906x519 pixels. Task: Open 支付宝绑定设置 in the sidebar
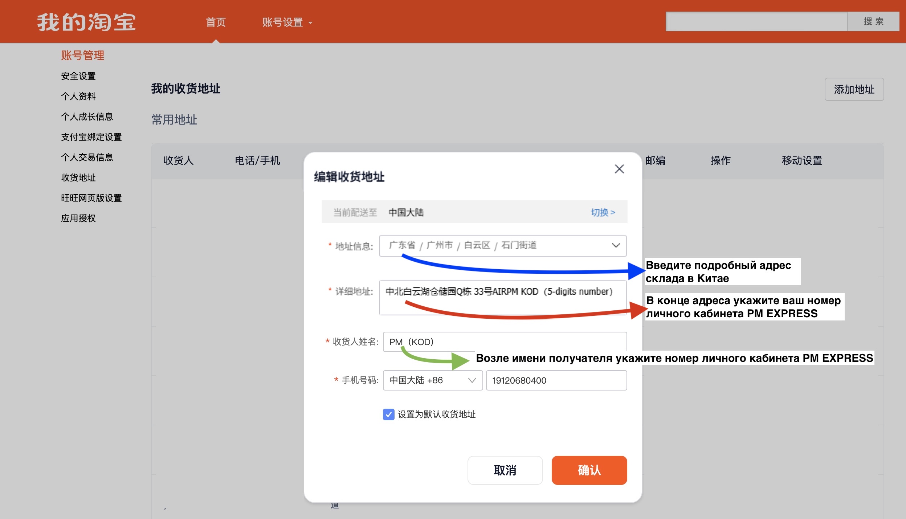[x=91, y=137]
